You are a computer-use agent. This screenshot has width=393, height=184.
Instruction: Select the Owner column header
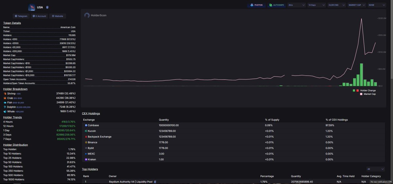click(x=113, y=176)
